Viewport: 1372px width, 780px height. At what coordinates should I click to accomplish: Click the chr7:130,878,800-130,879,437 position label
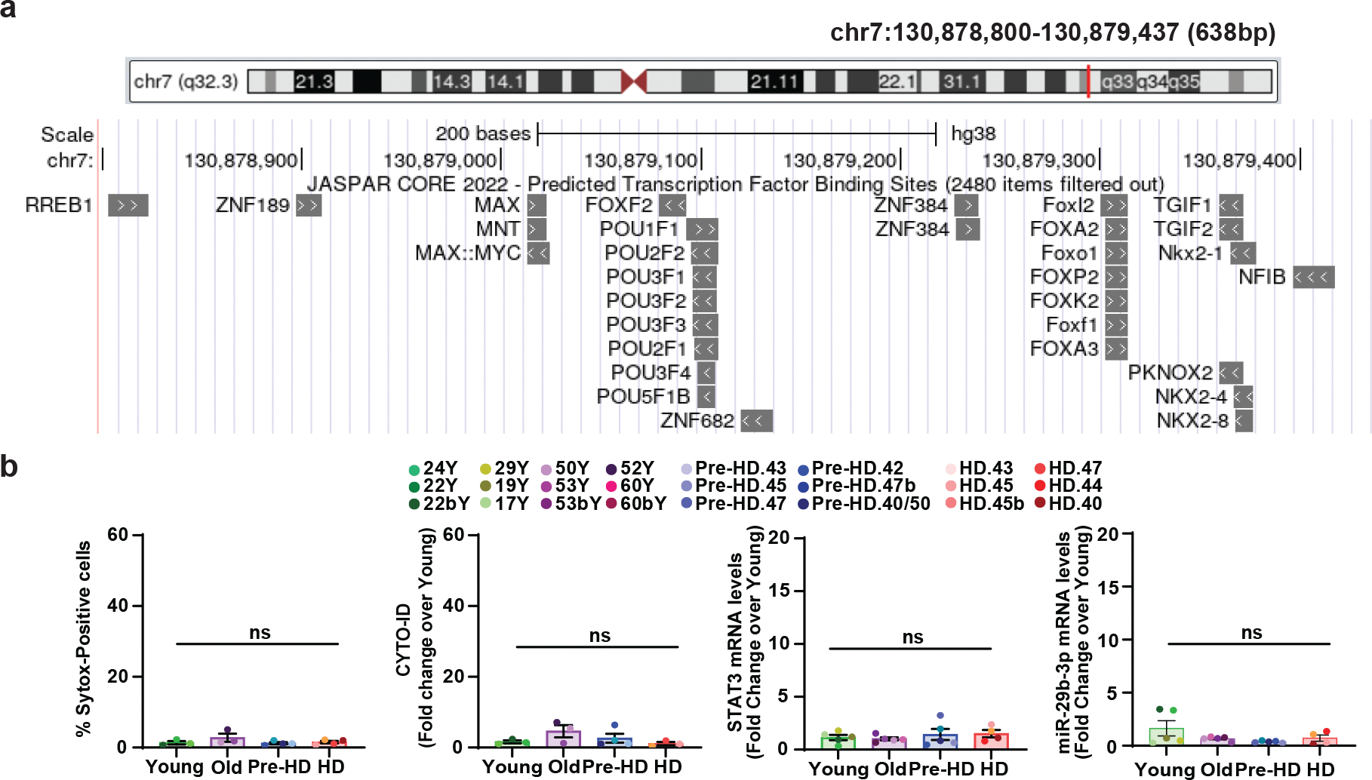point(1053,32)
